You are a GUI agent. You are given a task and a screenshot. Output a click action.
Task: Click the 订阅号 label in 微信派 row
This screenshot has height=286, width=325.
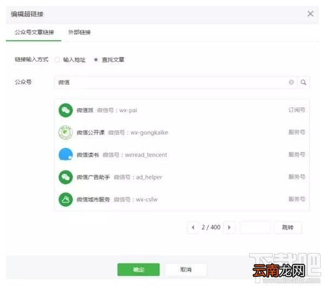click(297, 110)
